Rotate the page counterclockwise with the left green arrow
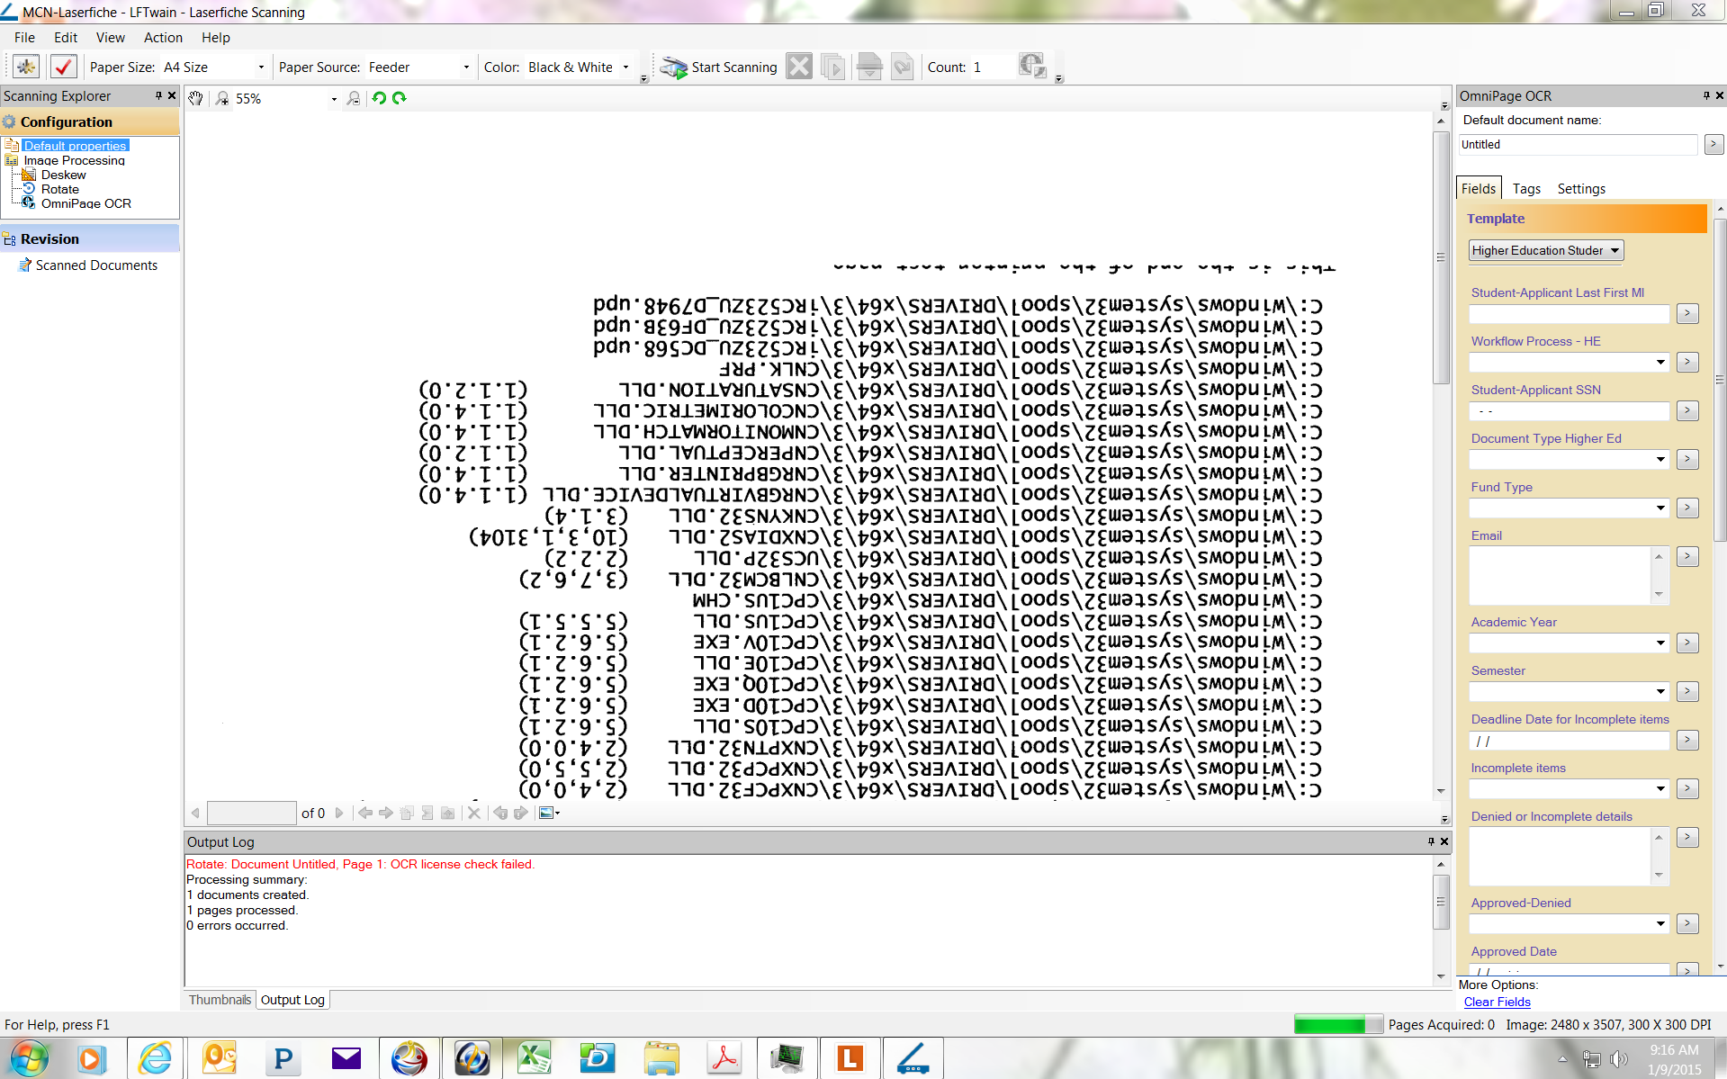 (379, 98)
